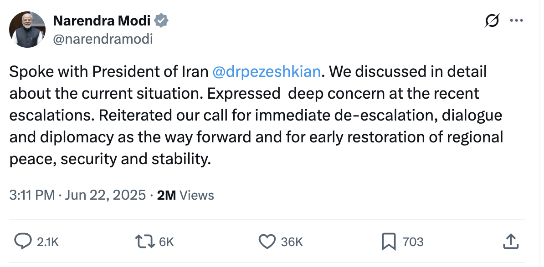Viewport: 544px width, 267px height.
Task: Like the post with the heart icon
Action: tap(267, 242)
